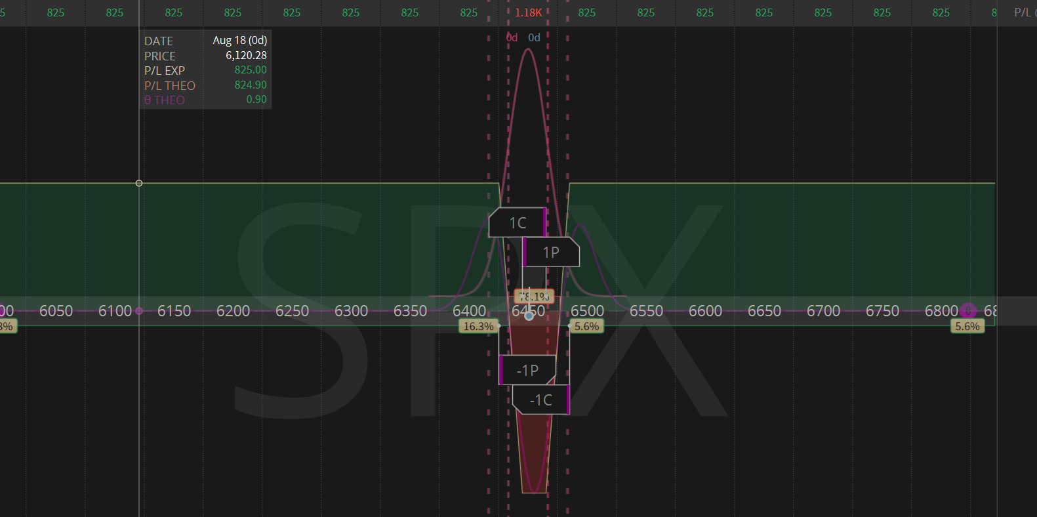The width and height of the screenshot is (1037, 517).
Task: Click the 6500 price axis label
Action: [x=587, y=310]
